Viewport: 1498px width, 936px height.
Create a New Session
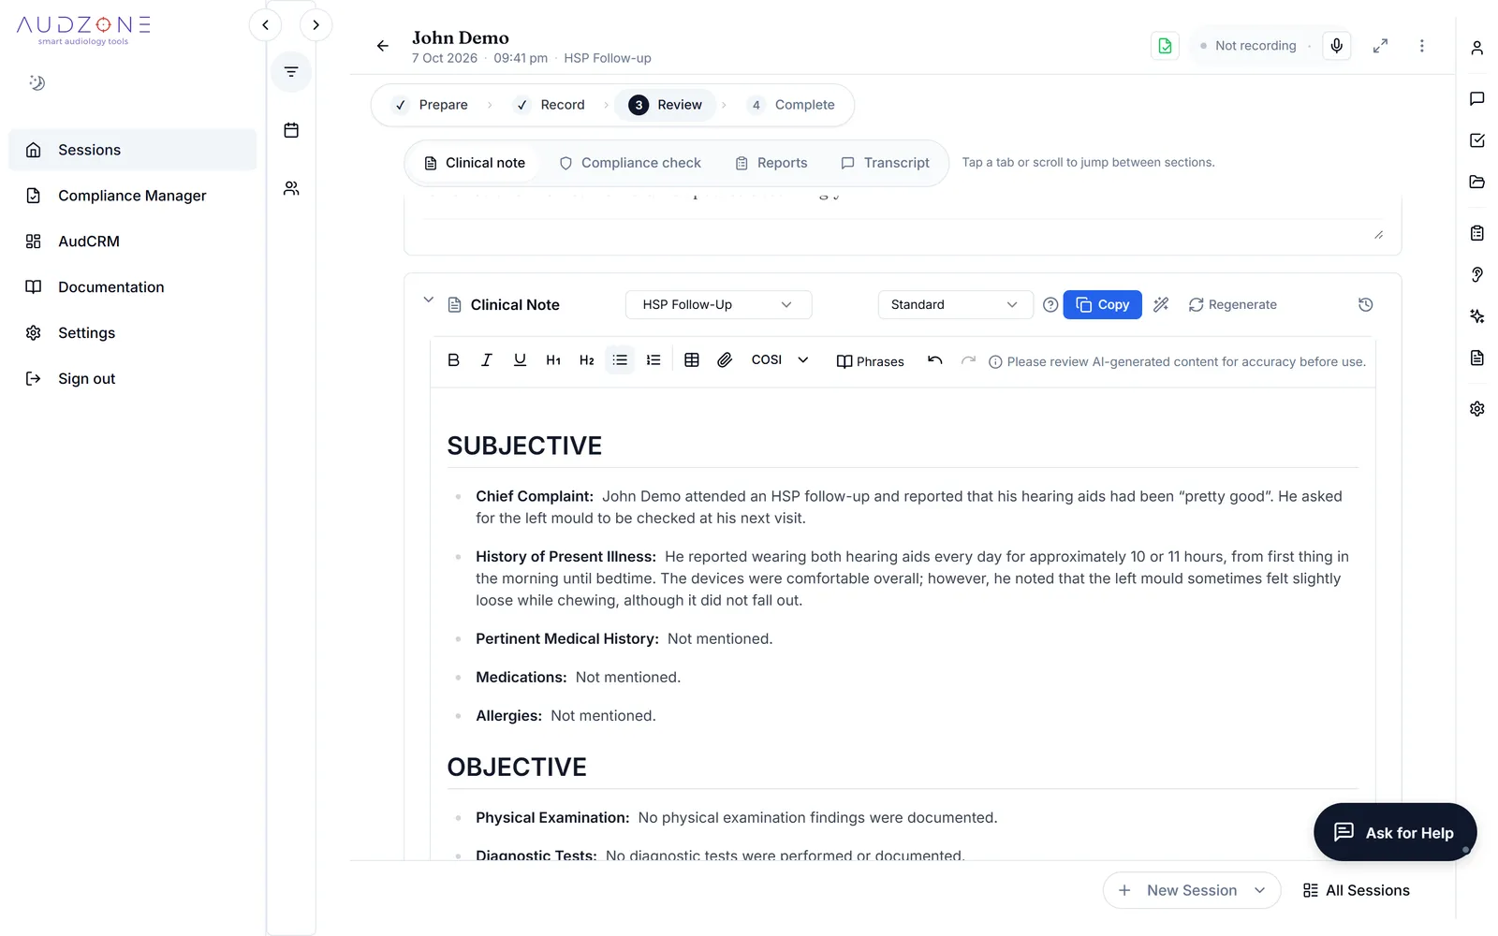pos(1178,890)
